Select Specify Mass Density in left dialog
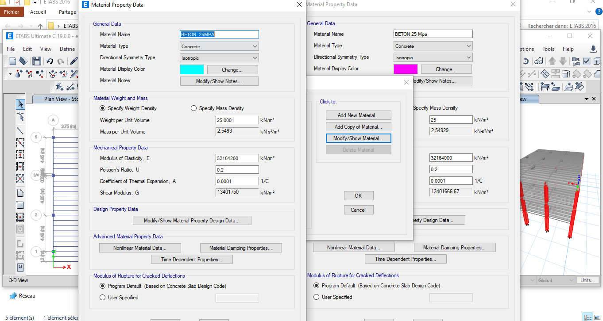603x321 pixels. coord(193,108)
